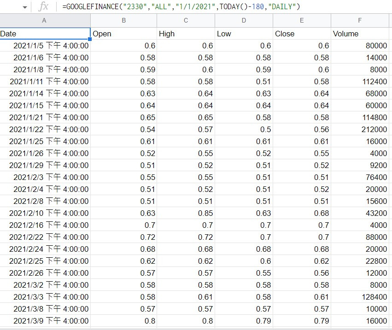Click volume cell 43200

[x=360, y=213]
